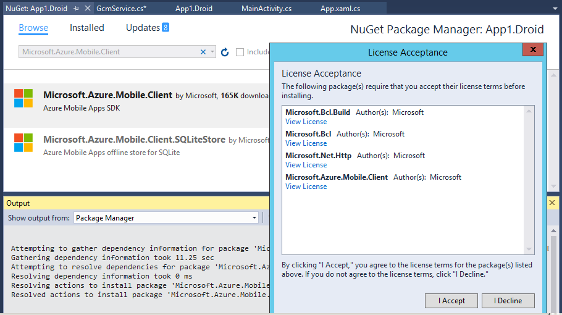562x315 pixels.
Task: Click package list scrollbar up arrow
Action: [x=554, y=75]
